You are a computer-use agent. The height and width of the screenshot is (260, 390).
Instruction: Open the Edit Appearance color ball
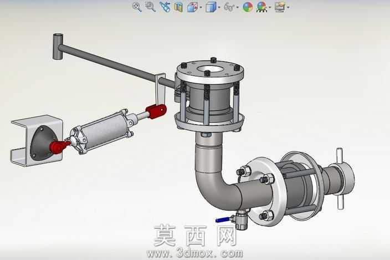tap(248, 7)
